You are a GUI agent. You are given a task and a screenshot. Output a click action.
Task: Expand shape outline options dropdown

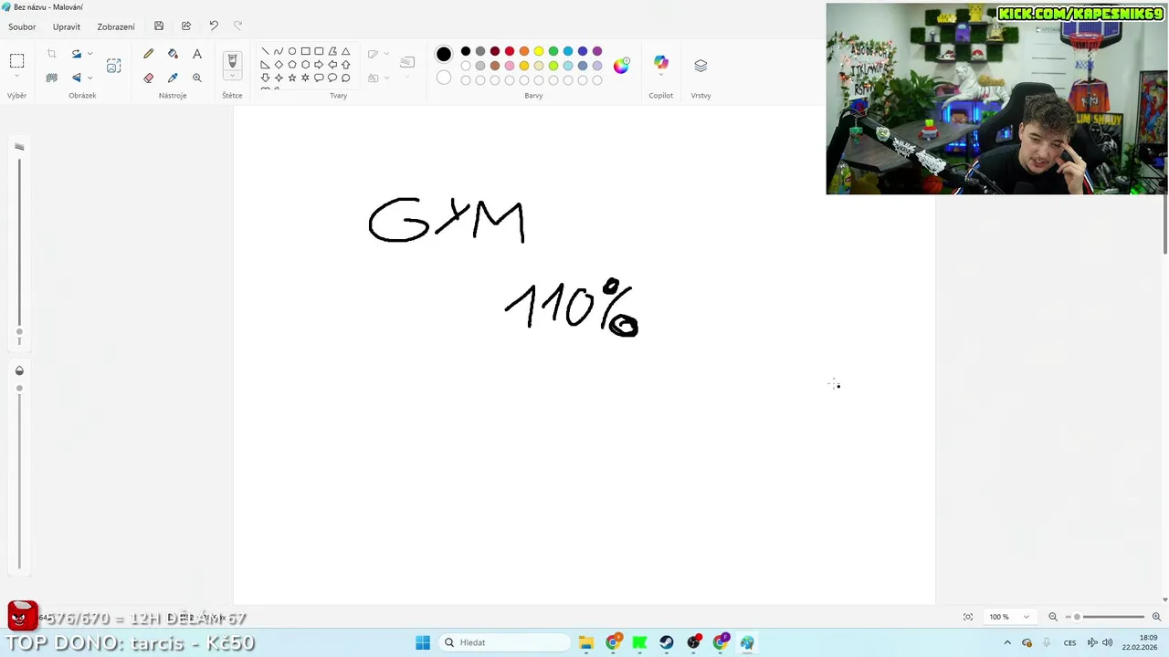click(386, 55)
